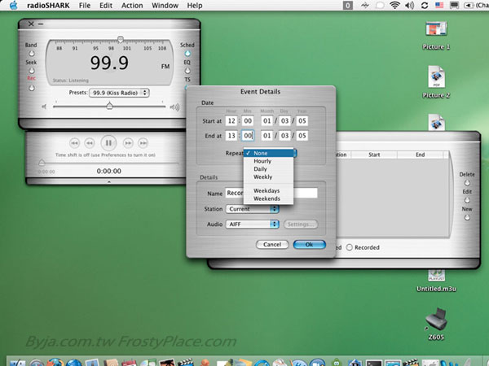
Task: Select the Z605 printer desktop icon
Action: click(436, 324)
